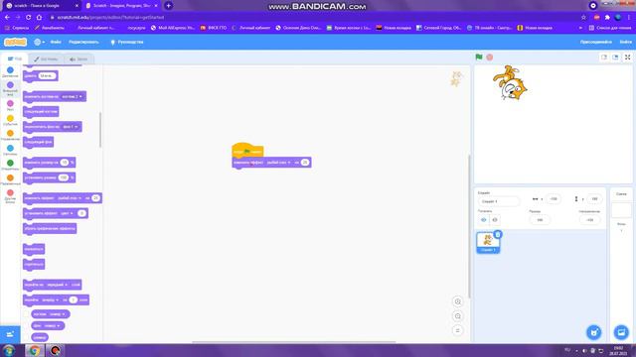Select the My Blocks category
The height and width of the screenshot is (357, 636).
click(10, 196)
